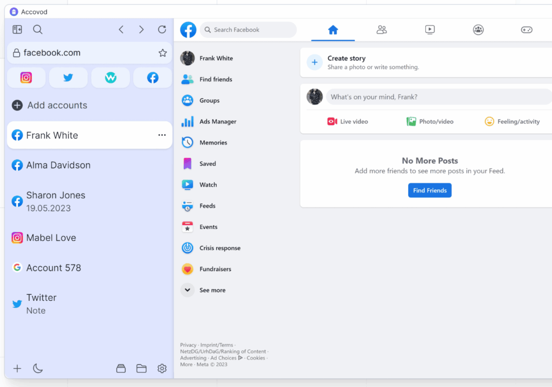
Task: Click the What's on your mind post field
Action: pyautogui.click(x=439, y=97)
